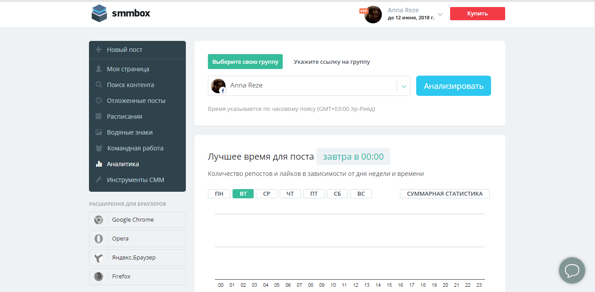The height and width of the screenshot is (292, 595).
Task: Click the smmbox logo
Action: click(x=120, y=13)
